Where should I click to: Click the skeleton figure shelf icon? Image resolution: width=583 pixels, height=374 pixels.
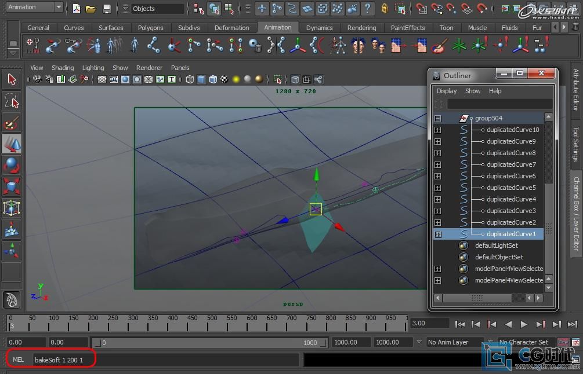[x=338, y=46]
